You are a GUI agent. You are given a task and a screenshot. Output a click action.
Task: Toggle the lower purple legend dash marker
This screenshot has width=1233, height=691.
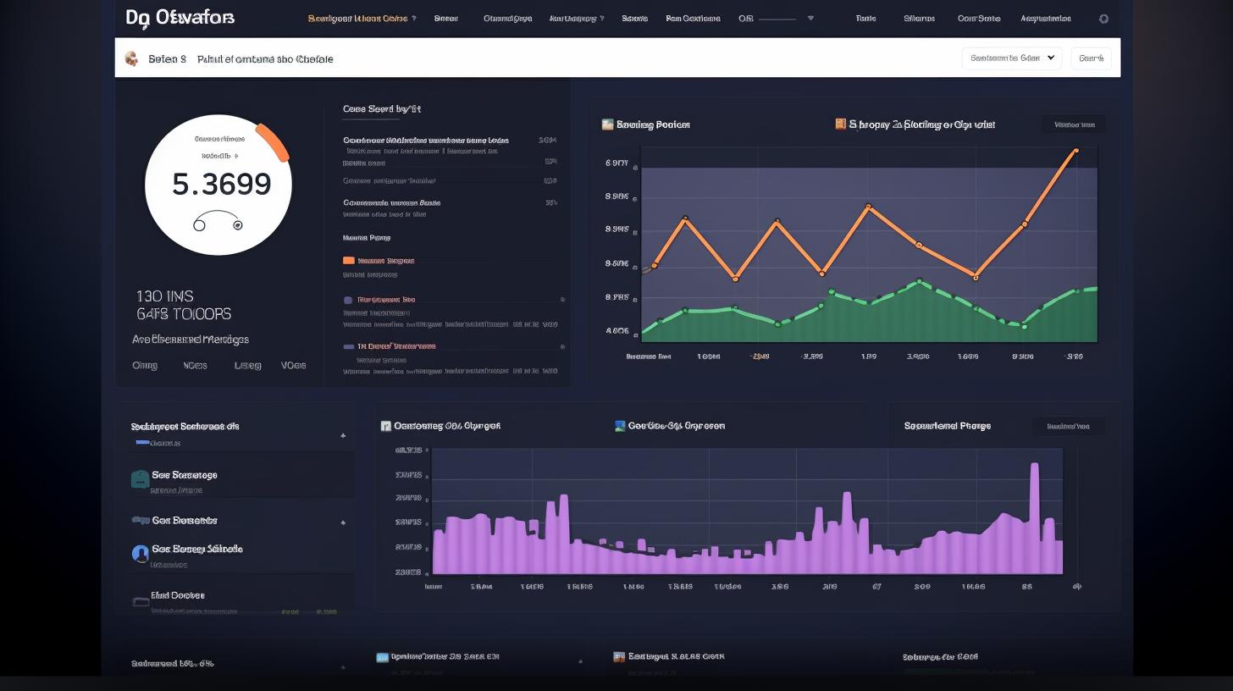click(x=348, y=346)
